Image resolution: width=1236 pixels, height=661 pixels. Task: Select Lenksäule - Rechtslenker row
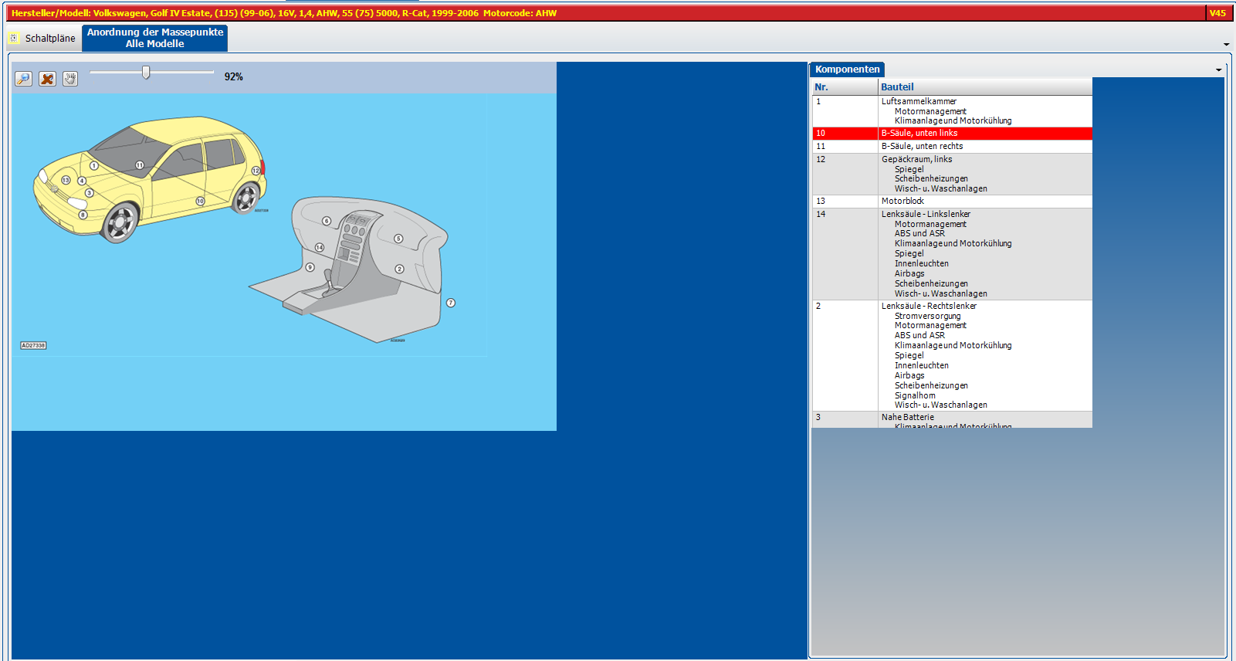(x=953, y=355)
